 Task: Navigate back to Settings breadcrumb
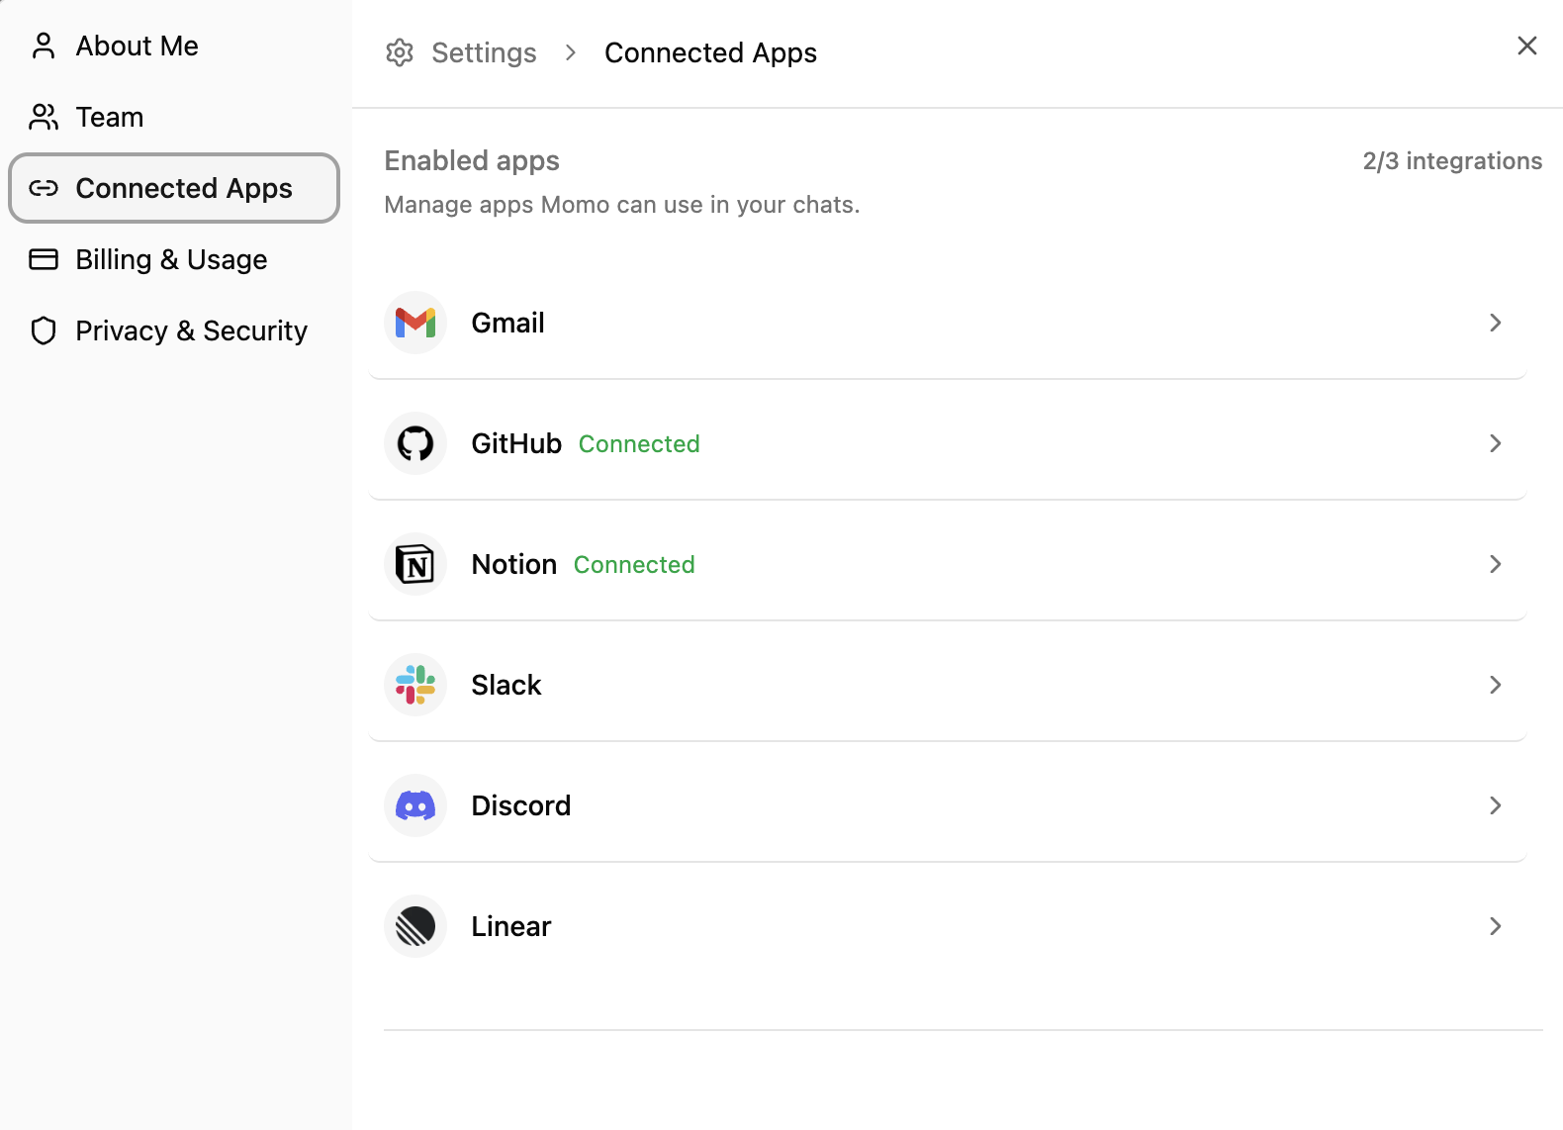pyautogui.click(x=484, y=52)
